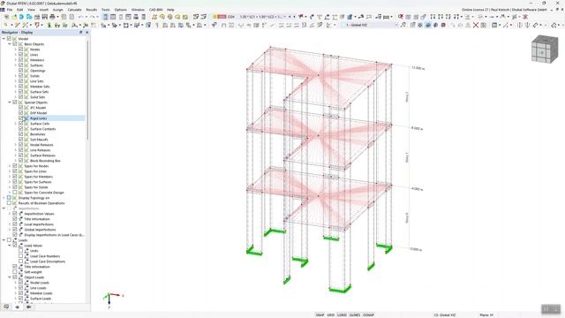Click the CS: Global XYZ status entry
This screenshot has width=565, height=318.
click(x=445, y=315)
